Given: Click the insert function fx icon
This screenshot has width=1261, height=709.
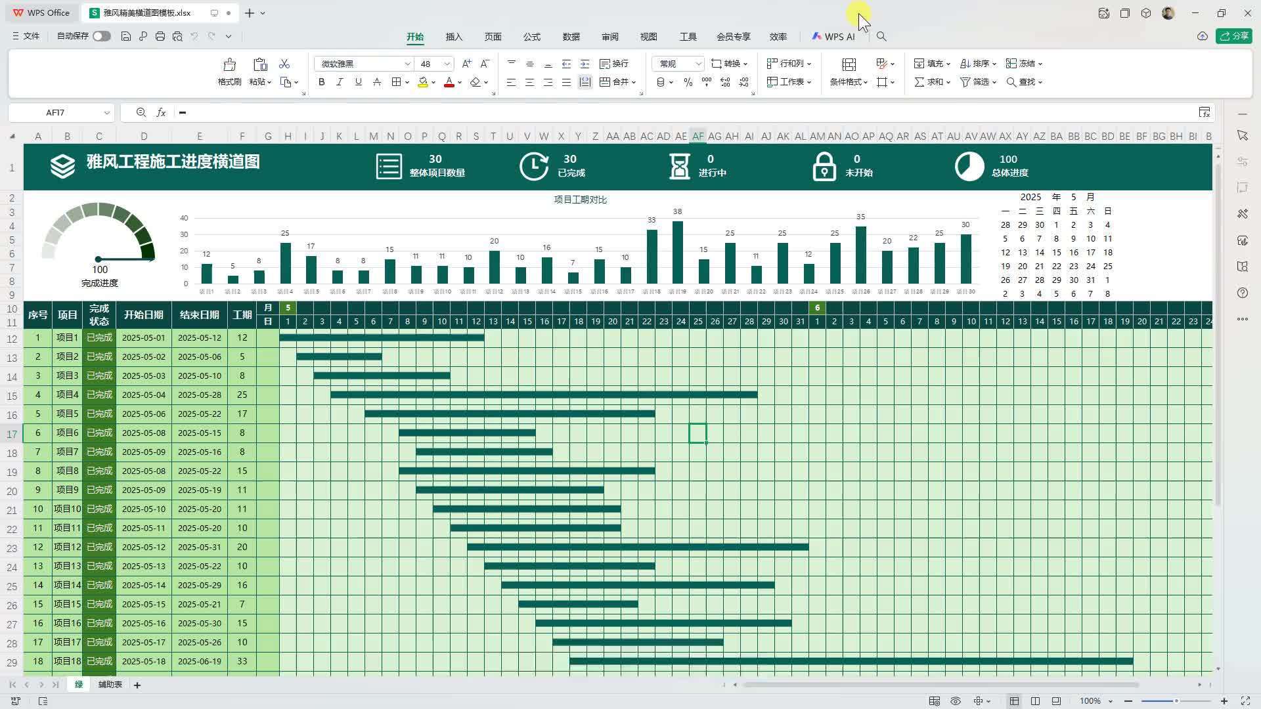Looking at the screenshot, I should point(161,112).
